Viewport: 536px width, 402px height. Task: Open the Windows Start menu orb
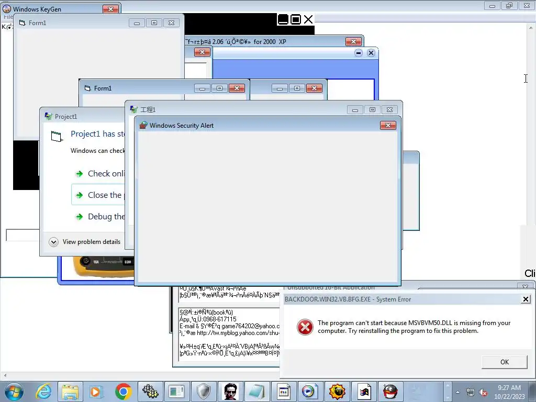coord(14,392)
